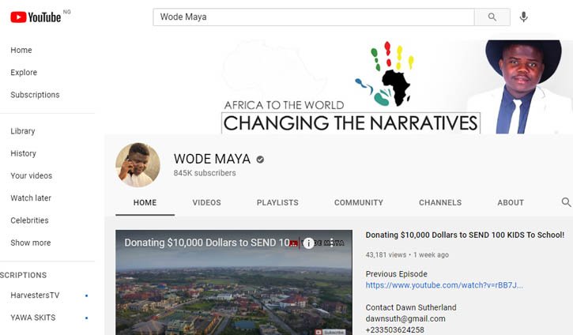Click the channel search magnifier icon

click(x=566, y=202)
